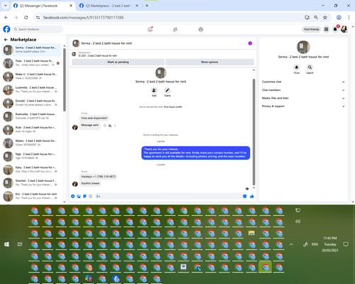The width and height of the screenshot is (355, 284).
Task: Open the Chrome profile icon
Action: 339,18
